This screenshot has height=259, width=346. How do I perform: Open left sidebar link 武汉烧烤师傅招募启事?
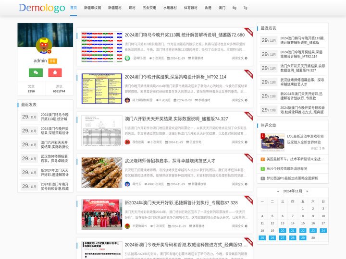pos(54,159)
